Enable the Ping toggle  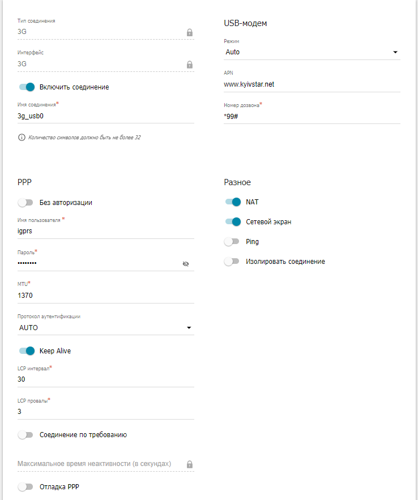(232, 242)
